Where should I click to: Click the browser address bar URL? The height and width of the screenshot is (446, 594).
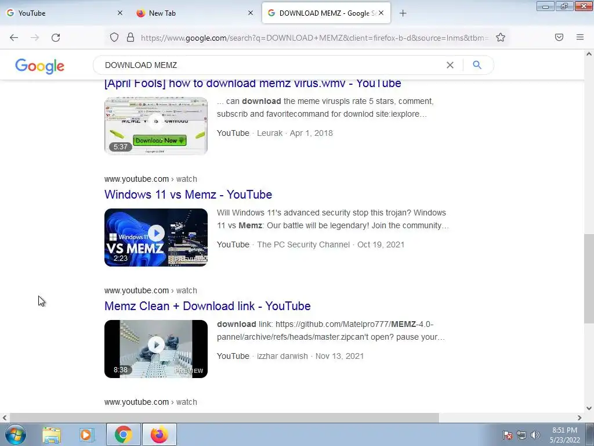314,38
